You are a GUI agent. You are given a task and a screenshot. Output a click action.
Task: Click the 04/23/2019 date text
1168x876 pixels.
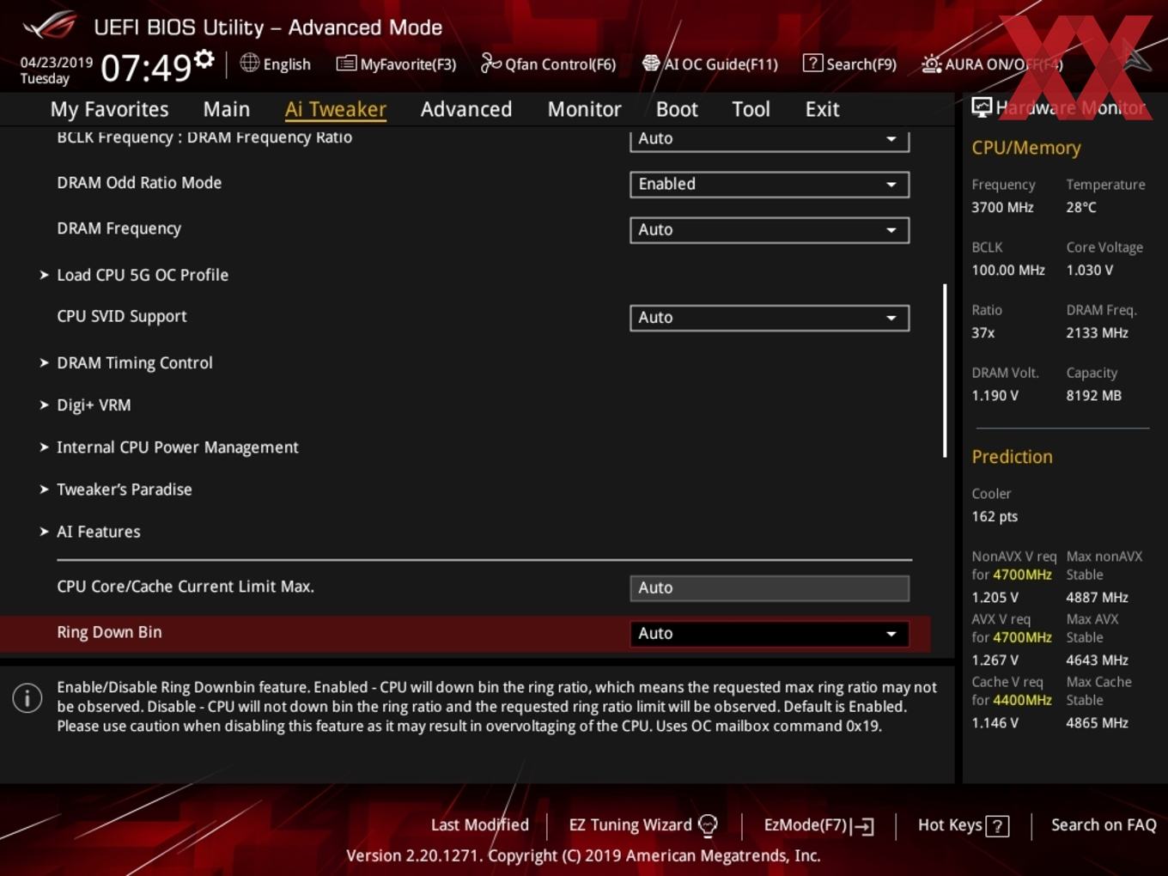click(57, 63)
